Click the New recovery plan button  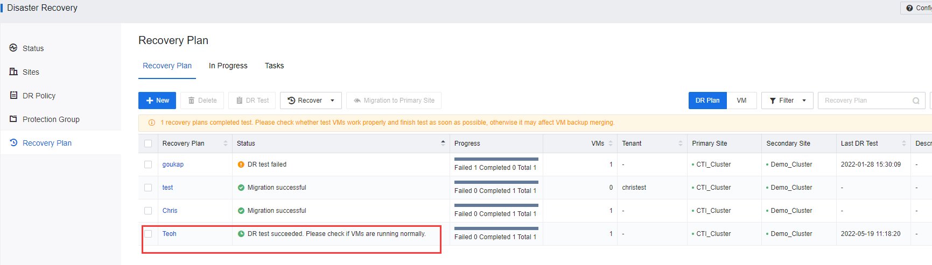pyautogui.click(x=157, y=101)
